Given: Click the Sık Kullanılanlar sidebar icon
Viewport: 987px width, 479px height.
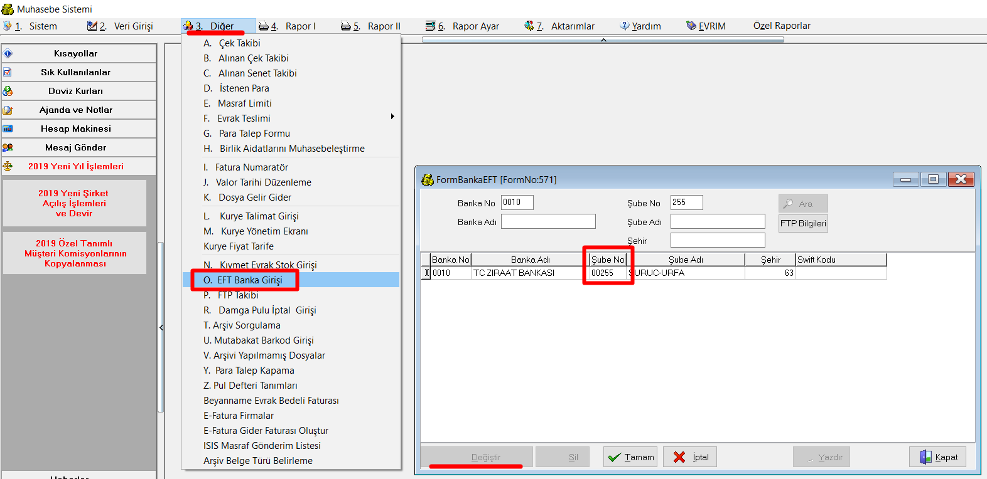Looking at the screenshot, I should coord(8,72).
